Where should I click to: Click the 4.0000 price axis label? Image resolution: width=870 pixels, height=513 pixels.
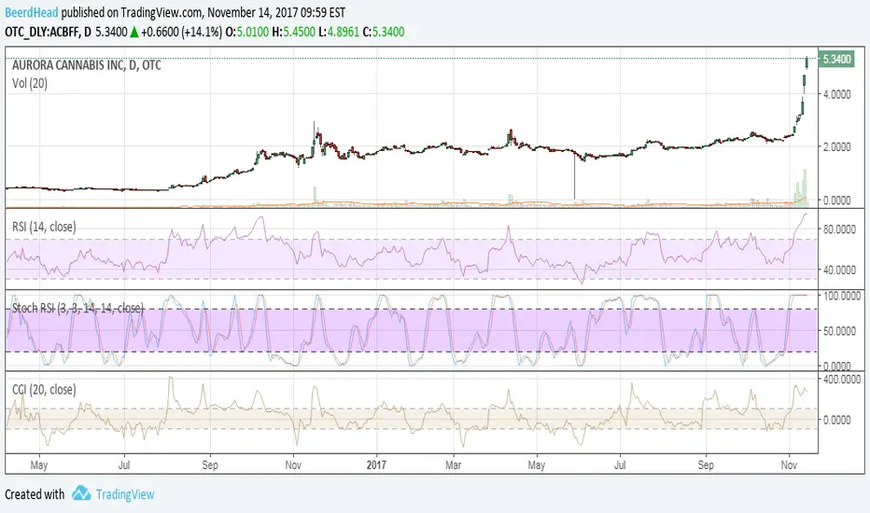point(837,94)
